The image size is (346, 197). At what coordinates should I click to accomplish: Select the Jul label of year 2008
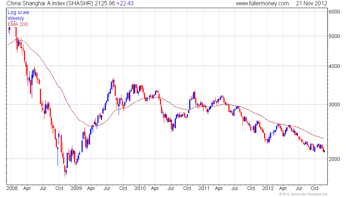43,189
